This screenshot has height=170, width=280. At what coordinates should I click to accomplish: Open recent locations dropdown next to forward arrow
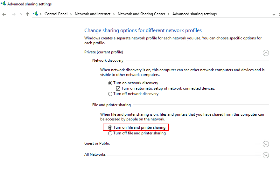(x=21, y=14)
